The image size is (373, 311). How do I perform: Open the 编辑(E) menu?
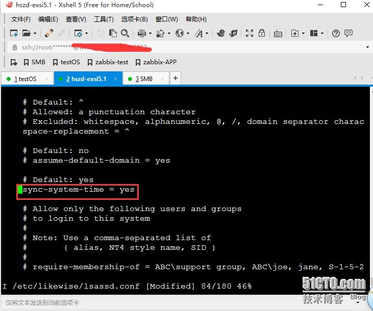pyautogui.click(x=48, y=19)
